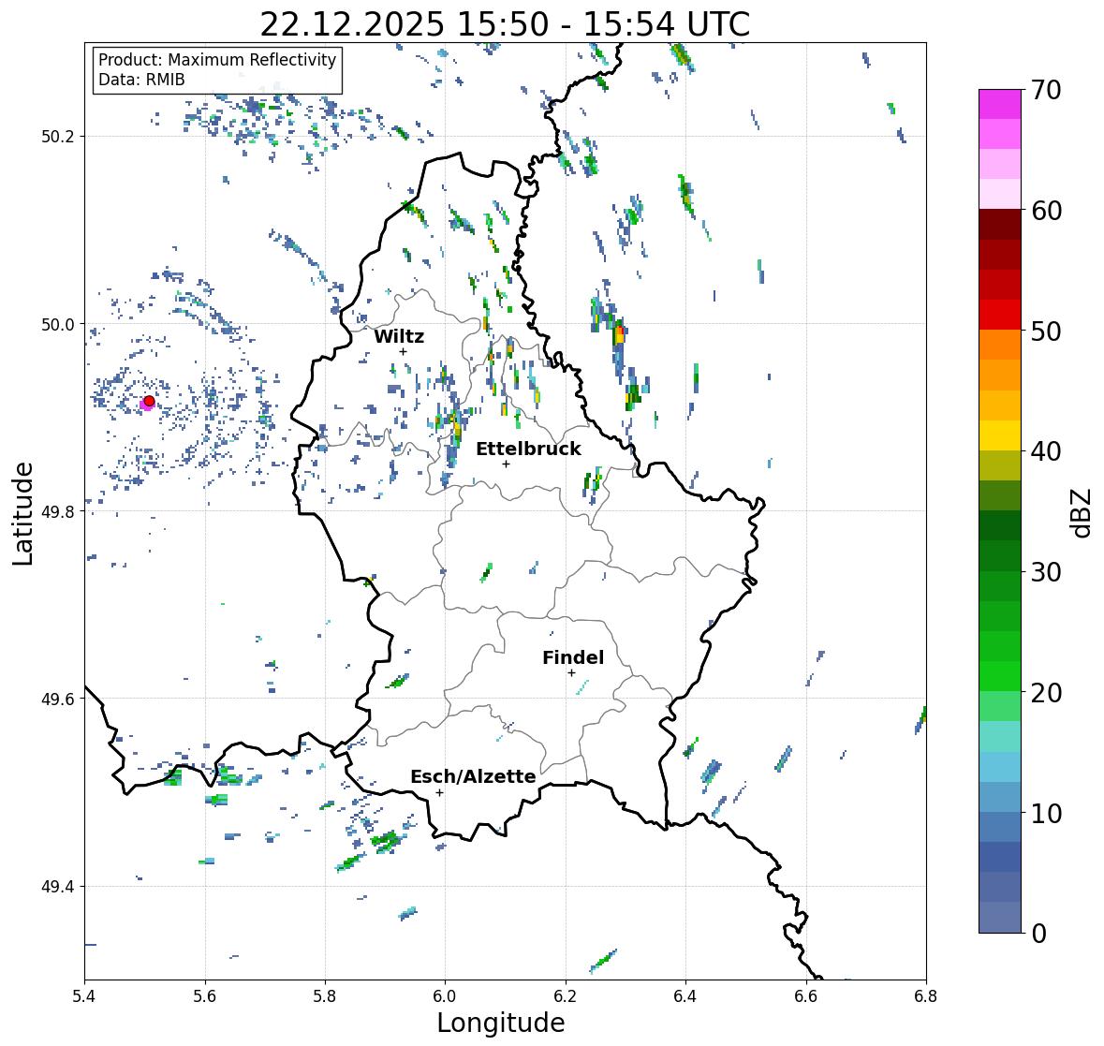
Task: Click latitude tick label 49.8
Action: (x=58, y=511)
